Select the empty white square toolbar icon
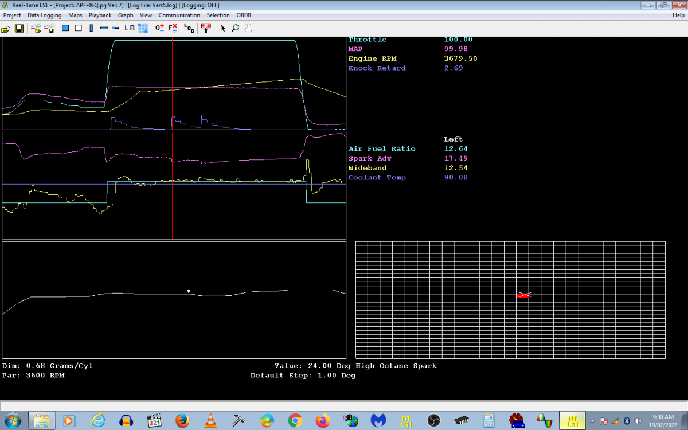Screen dimensions: 688x430 (79, 28)
